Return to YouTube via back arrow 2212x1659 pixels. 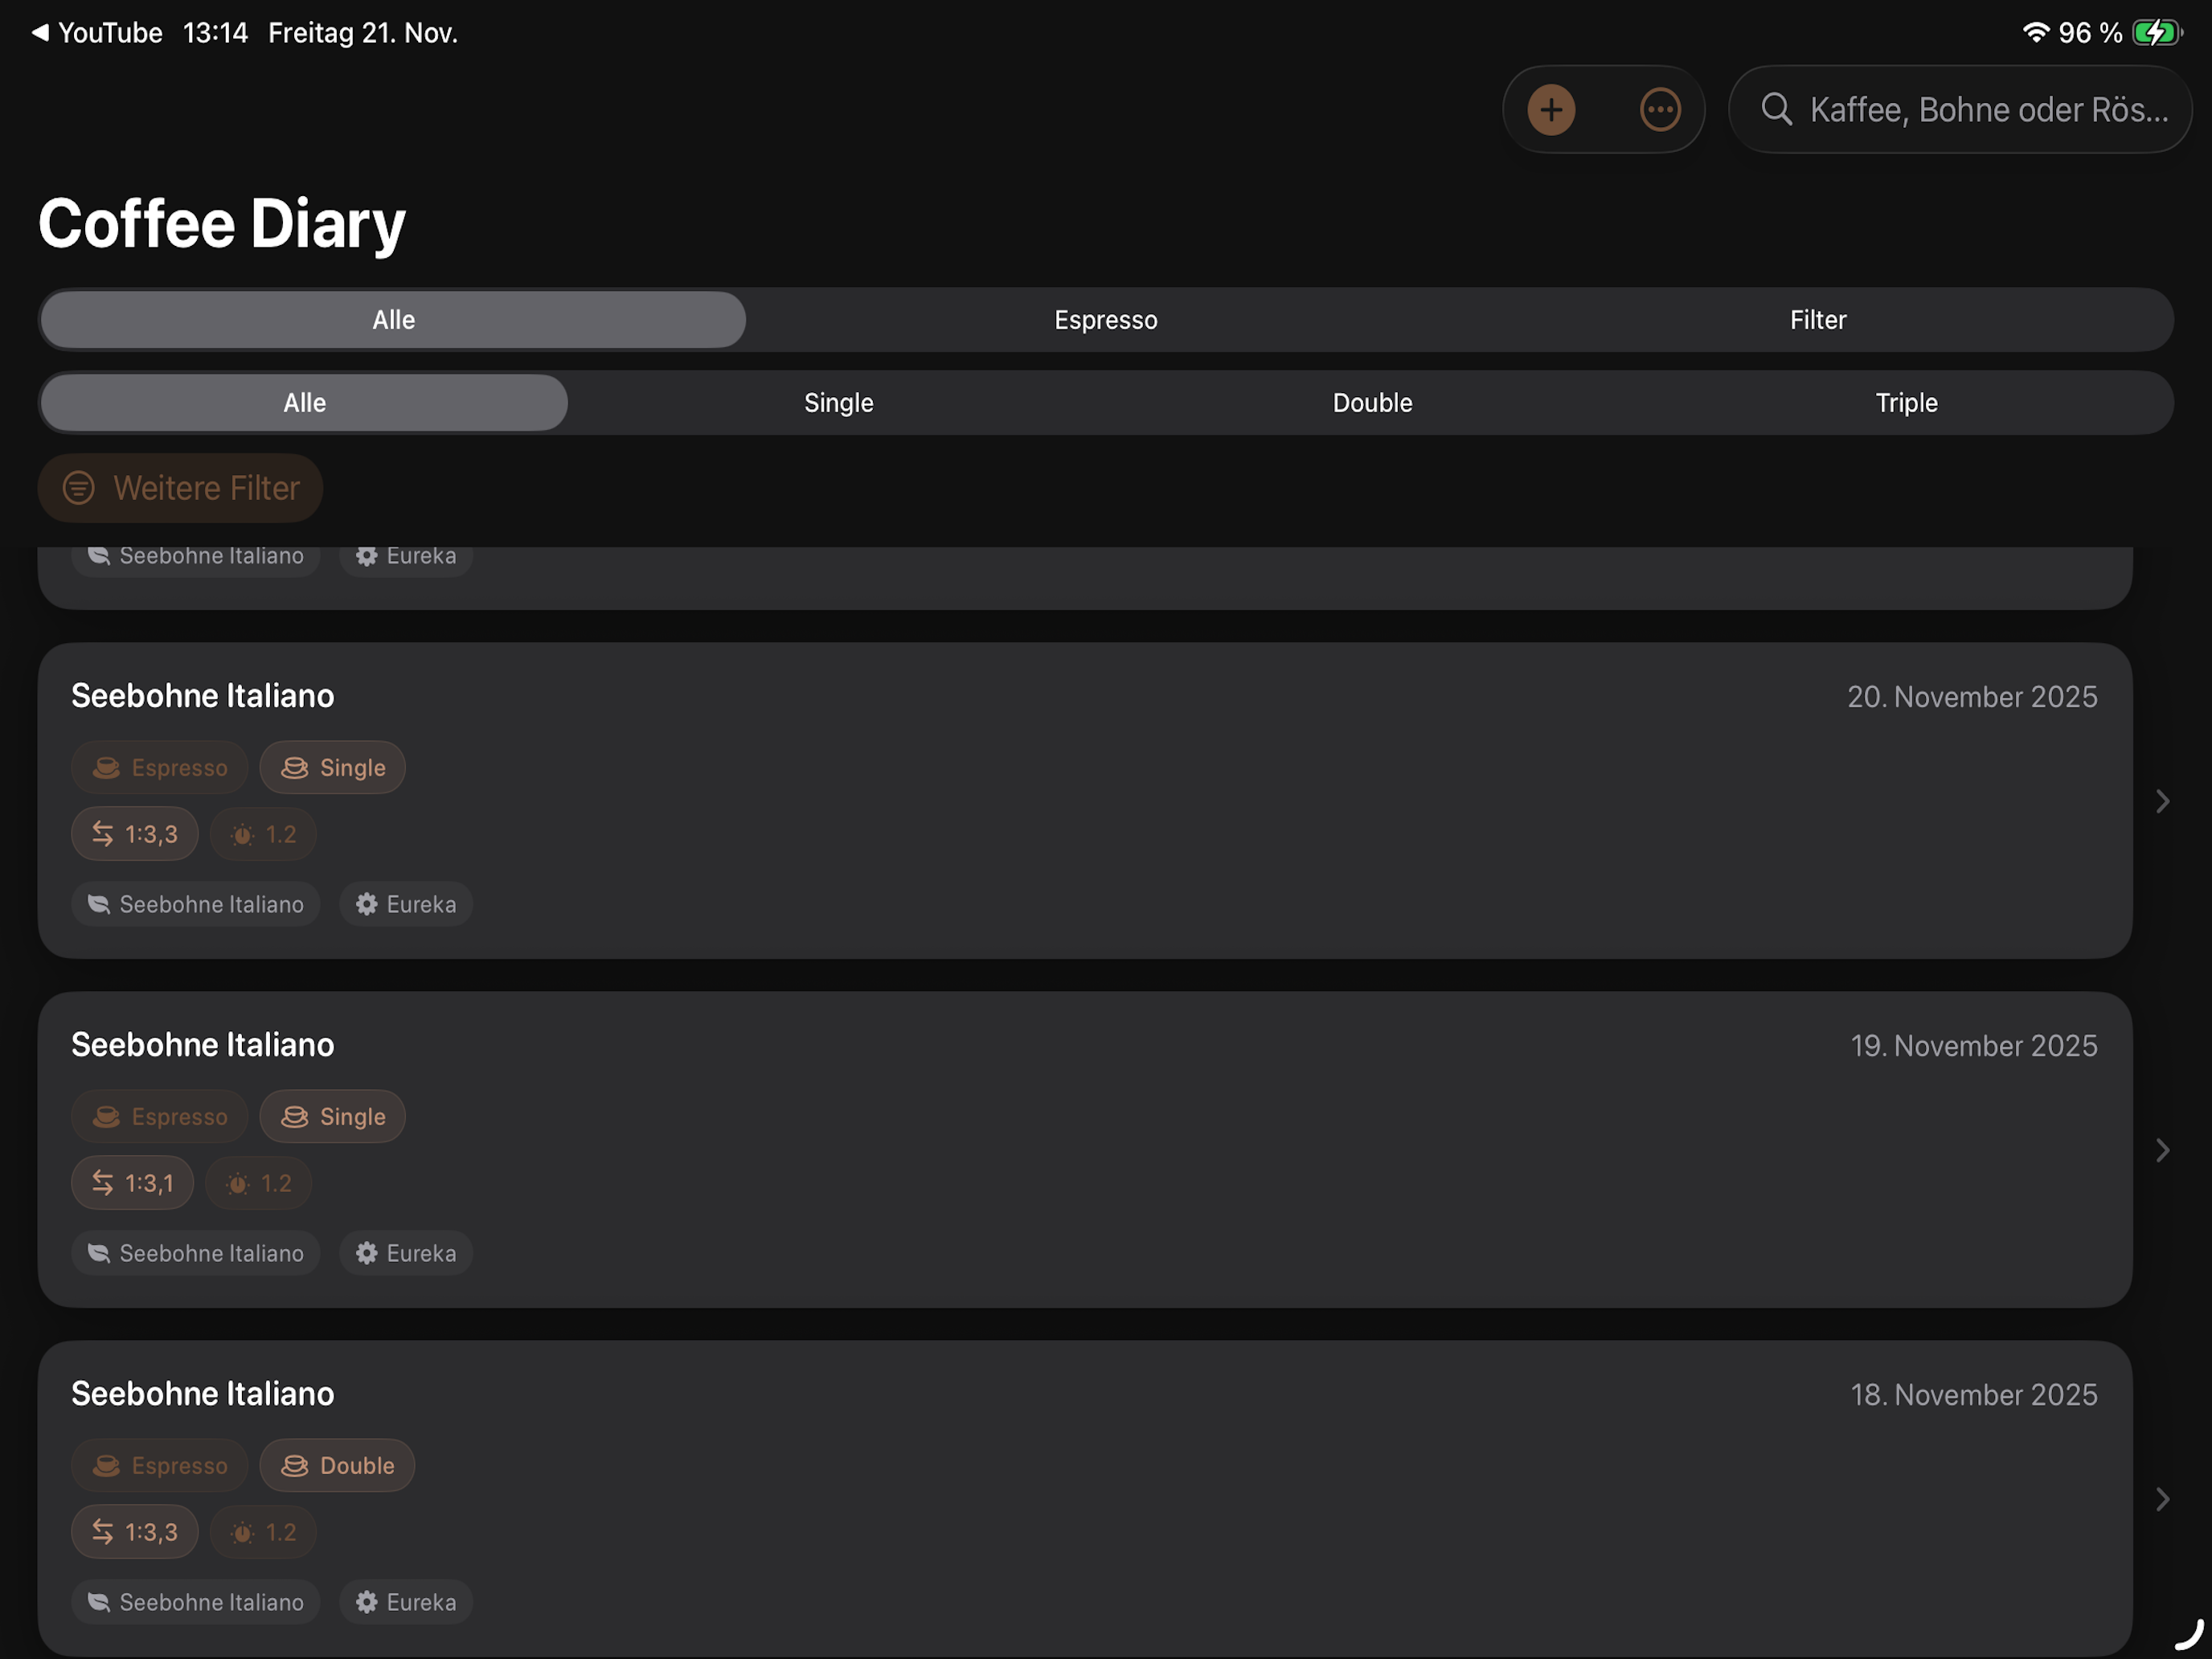[97, 33]
